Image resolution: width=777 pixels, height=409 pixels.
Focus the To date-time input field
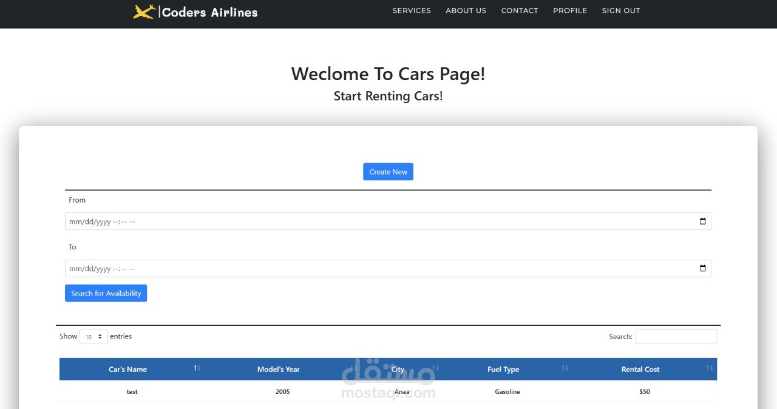point(388,268)
